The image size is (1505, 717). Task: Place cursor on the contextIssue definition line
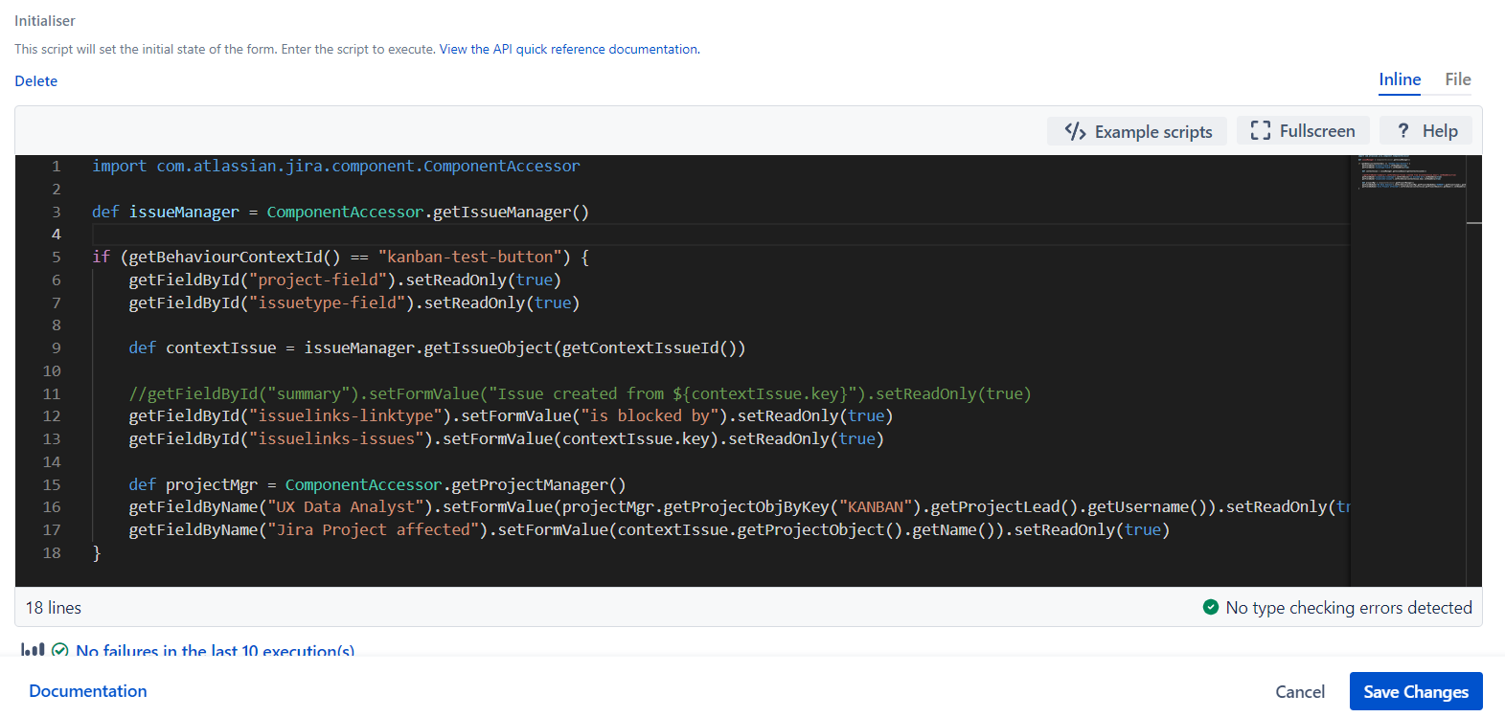[436, 348]
